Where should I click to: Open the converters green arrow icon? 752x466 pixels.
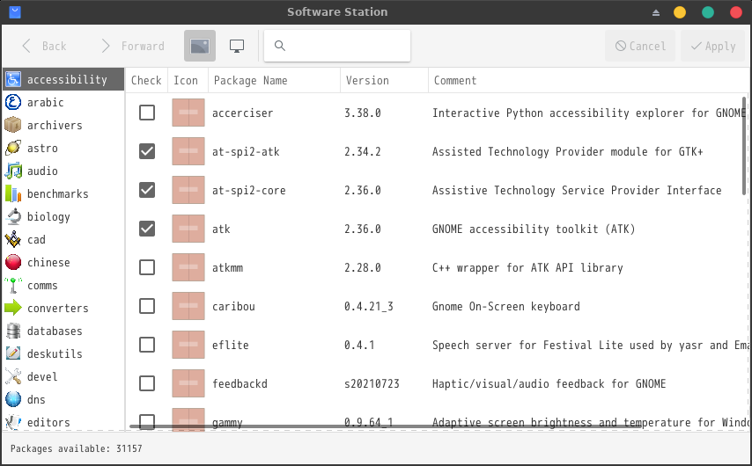(13, 308)
